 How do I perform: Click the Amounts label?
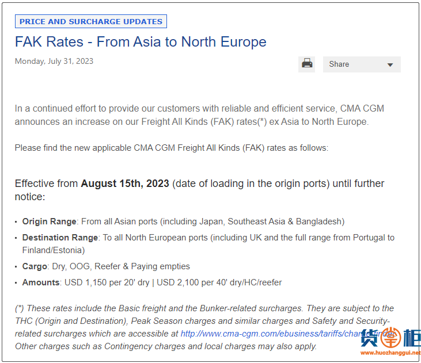pyautogui.click(x=40, y=282)
